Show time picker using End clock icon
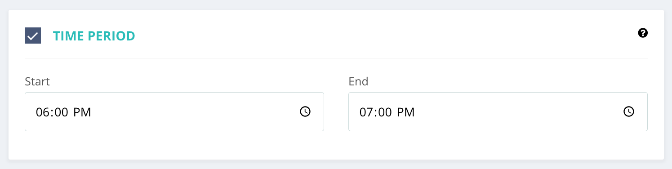The image size is (672, 169). (x=629, y=112)
